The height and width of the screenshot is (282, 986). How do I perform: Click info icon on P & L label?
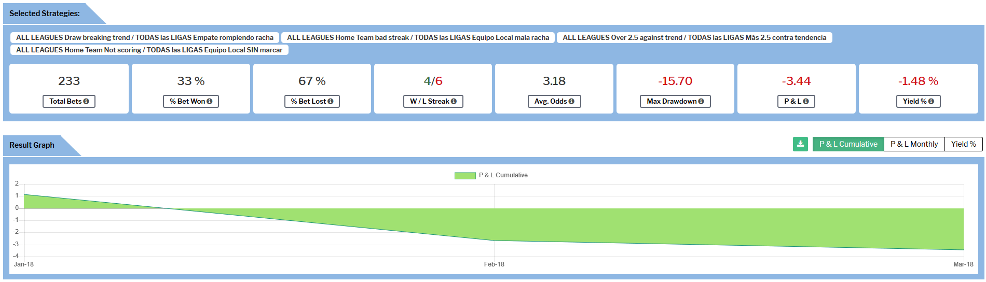coord(806,102)
